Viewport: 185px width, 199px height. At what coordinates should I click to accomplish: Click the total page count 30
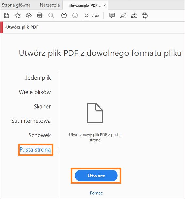point(97,16)
